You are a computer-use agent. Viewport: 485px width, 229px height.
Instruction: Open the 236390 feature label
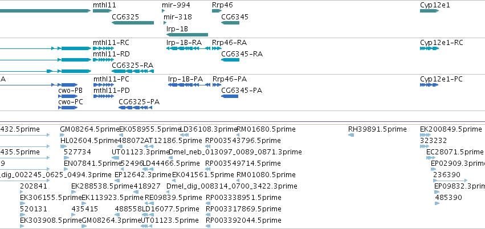tap(447, 175)
